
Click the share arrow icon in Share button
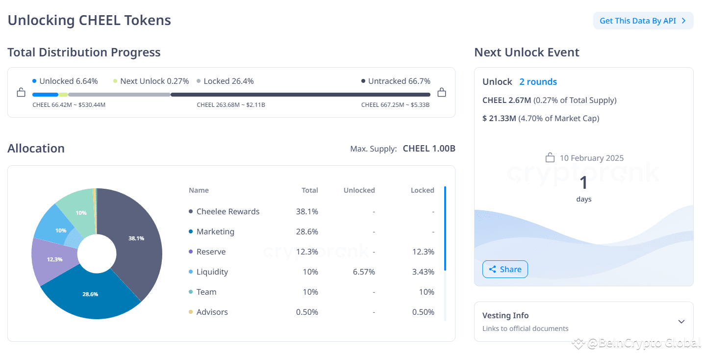(x=494, y=269)
